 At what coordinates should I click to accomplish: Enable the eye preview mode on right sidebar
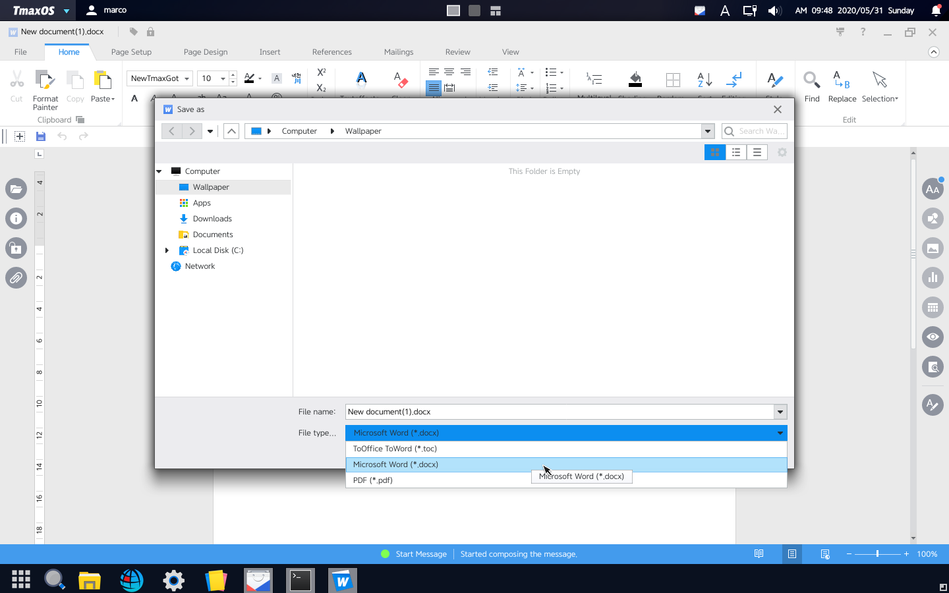coord(933,337)
